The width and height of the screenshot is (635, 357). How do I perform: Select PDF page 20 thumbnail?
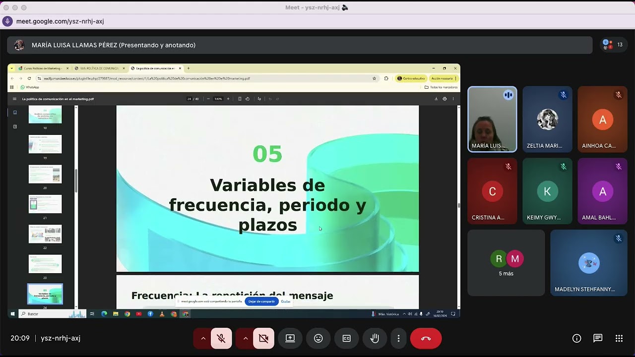pos(45,174)
